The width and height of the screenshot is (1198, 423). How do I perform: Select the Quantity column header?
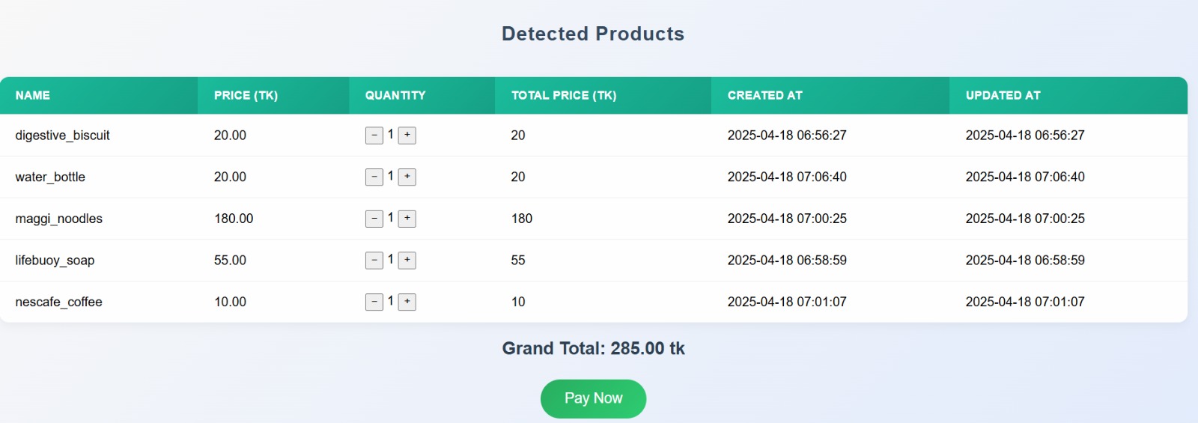(395, 96)
